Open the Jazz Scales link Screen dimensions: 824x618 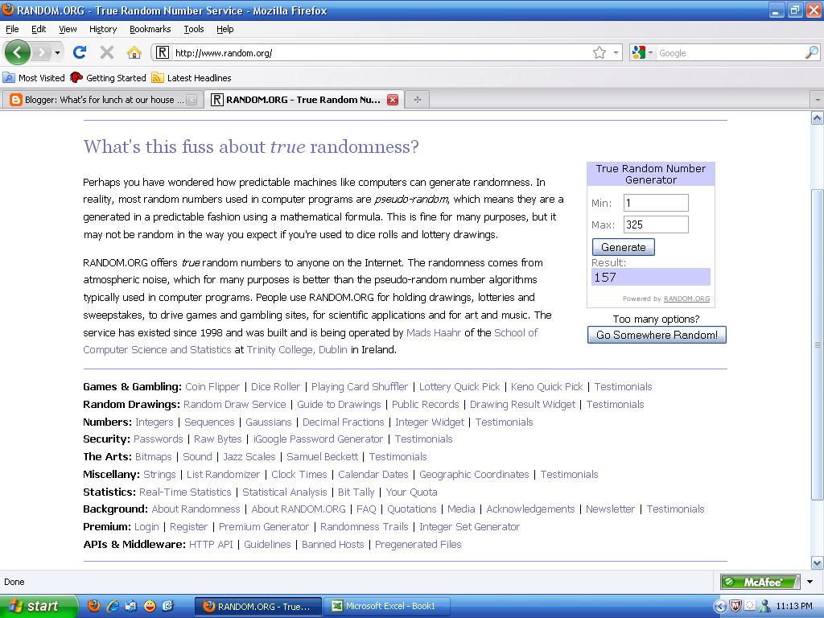point(249,457)
